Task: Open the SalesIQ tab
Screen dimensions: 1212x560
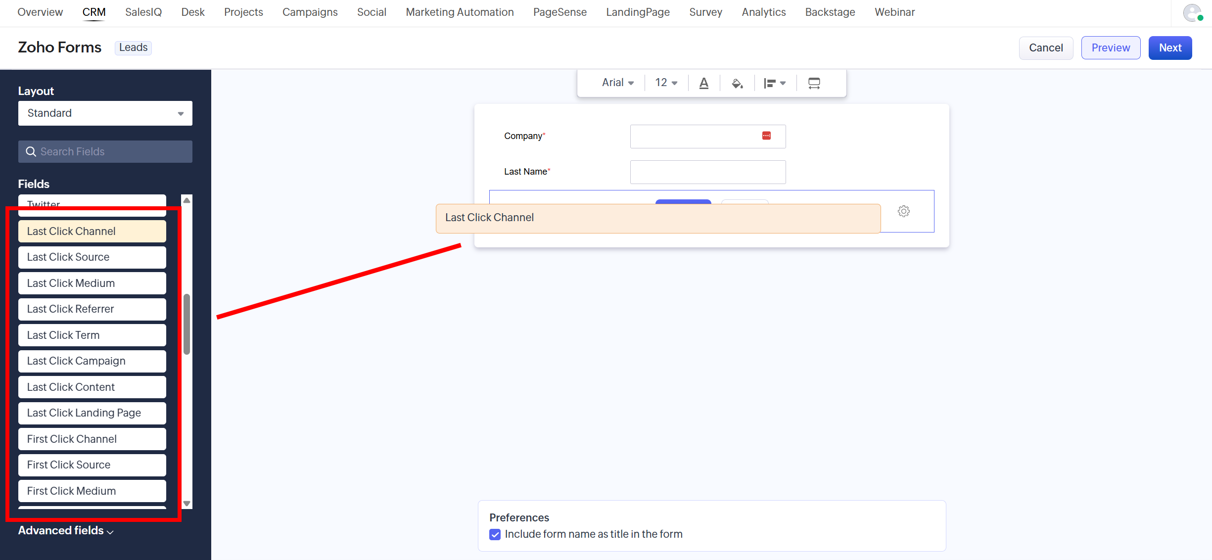Action: pos(143,12)
